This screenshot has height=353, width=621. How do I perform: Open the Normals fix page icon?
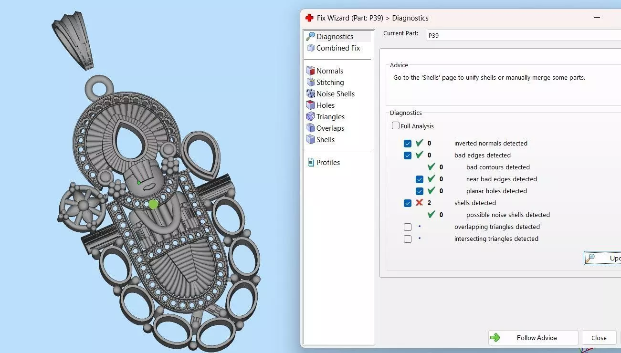(x=310, y=71)
